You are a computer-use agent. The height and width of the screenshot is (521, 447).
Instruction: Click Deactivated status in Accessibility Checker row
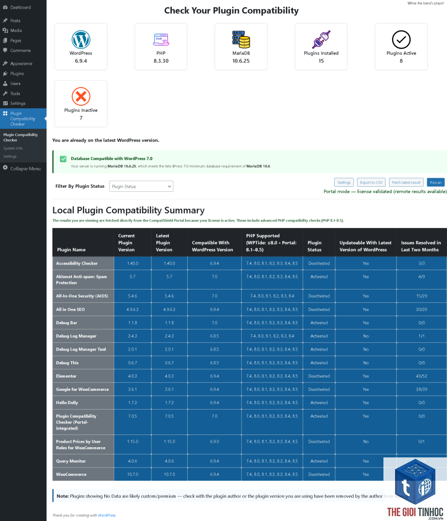(x=319, y=264)
